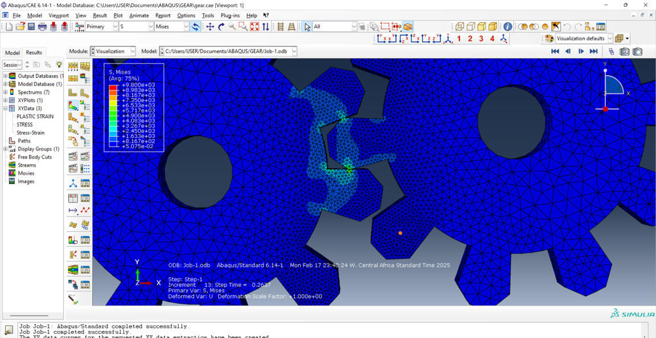This screenshot has width=656, height=338.
Task: Toggle the wireframe render style cube
Action: 460,27
